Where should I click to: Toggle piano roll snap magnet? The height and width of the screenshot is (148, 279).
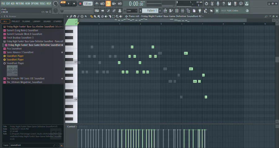tap(75, 16)
